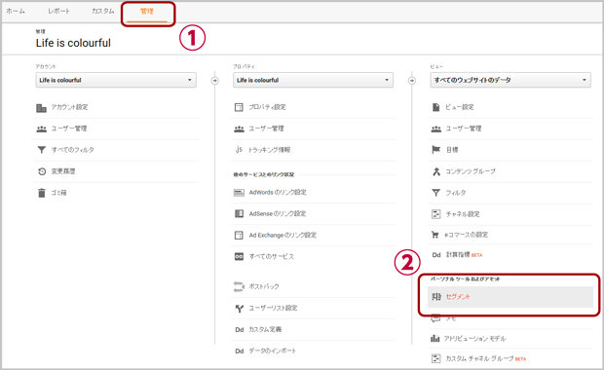
Task: Open カスタム チャネル グループ BETA link
Action: (486, 358)
